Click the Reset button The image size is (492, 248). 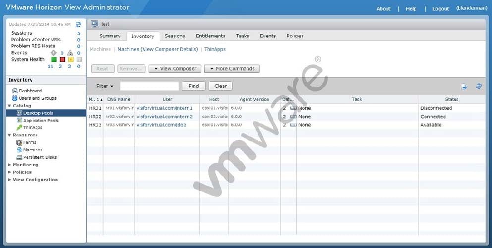[102, 69]
